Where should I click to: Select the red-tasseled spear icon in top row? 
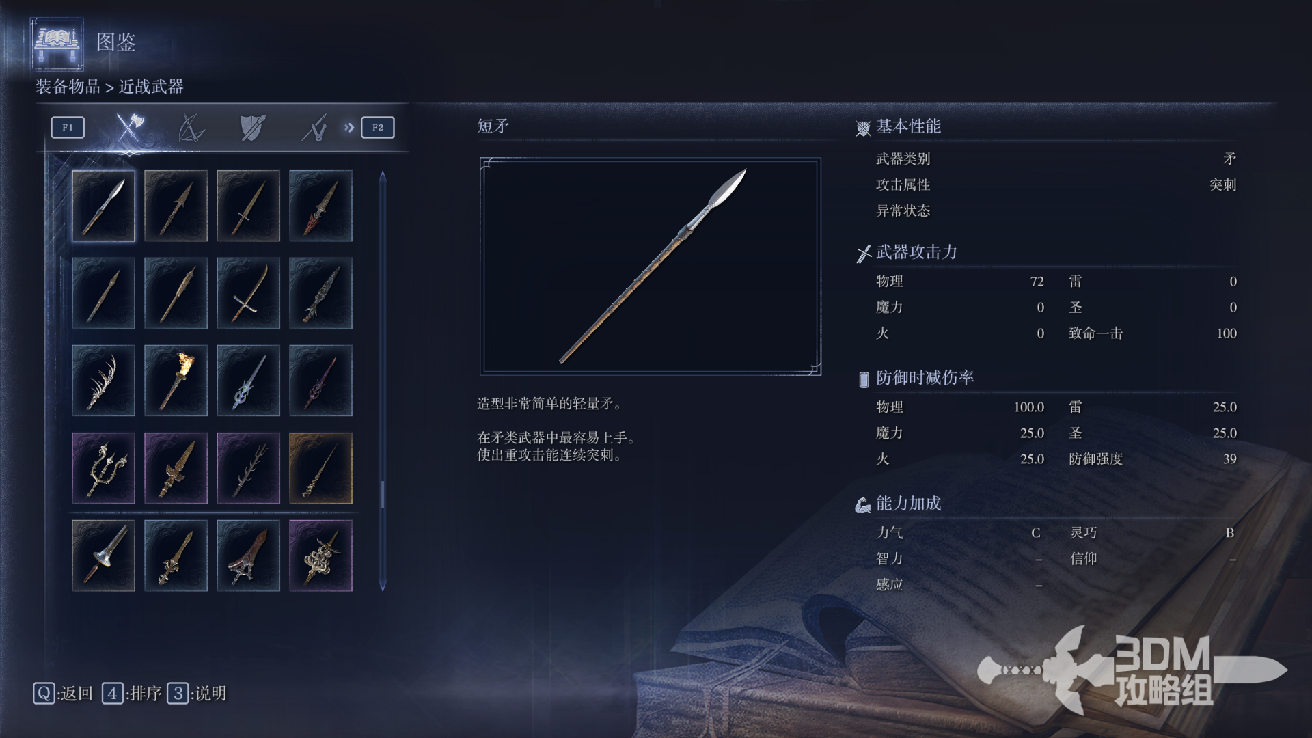[320, 206]
